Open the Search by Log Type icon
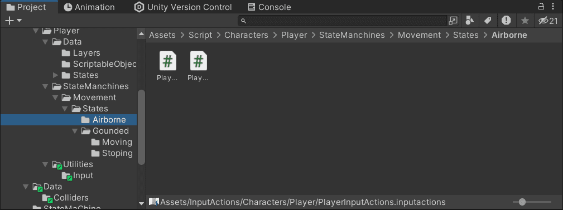The height and width of the screenshot is (210, 563). [506, 21]
